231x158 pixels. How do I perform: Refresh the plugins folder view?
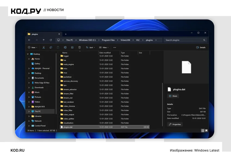(51, 40)
